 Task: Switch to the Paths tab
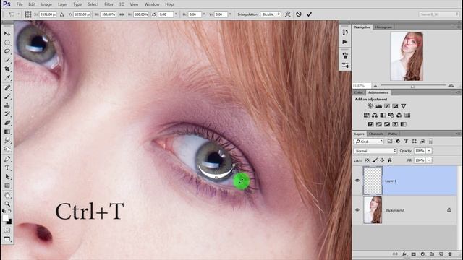point(393,134)
